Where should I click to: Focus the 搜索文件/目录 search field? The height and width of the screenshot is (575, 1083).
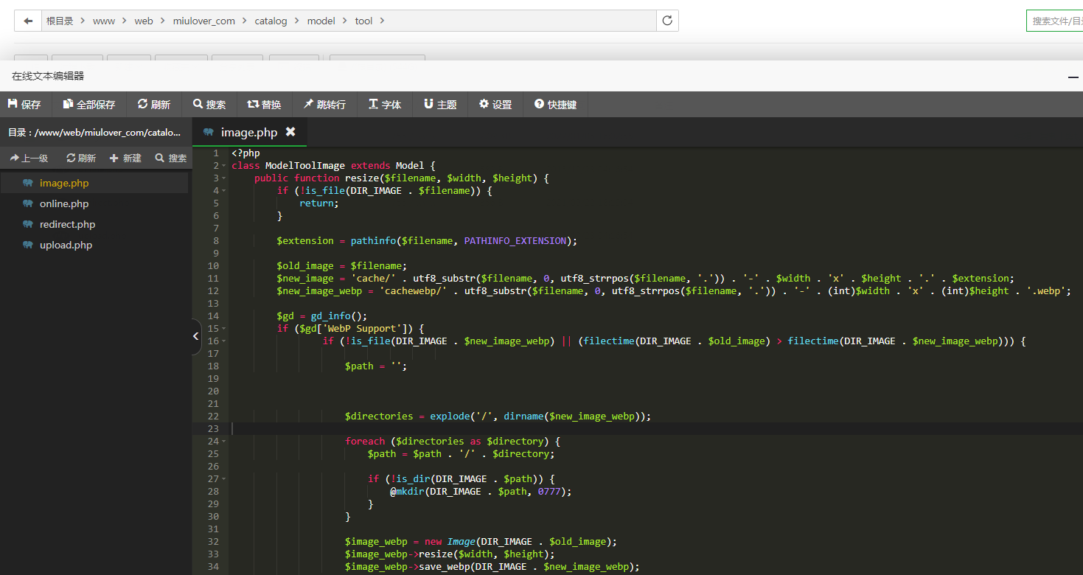point(1055,21)
